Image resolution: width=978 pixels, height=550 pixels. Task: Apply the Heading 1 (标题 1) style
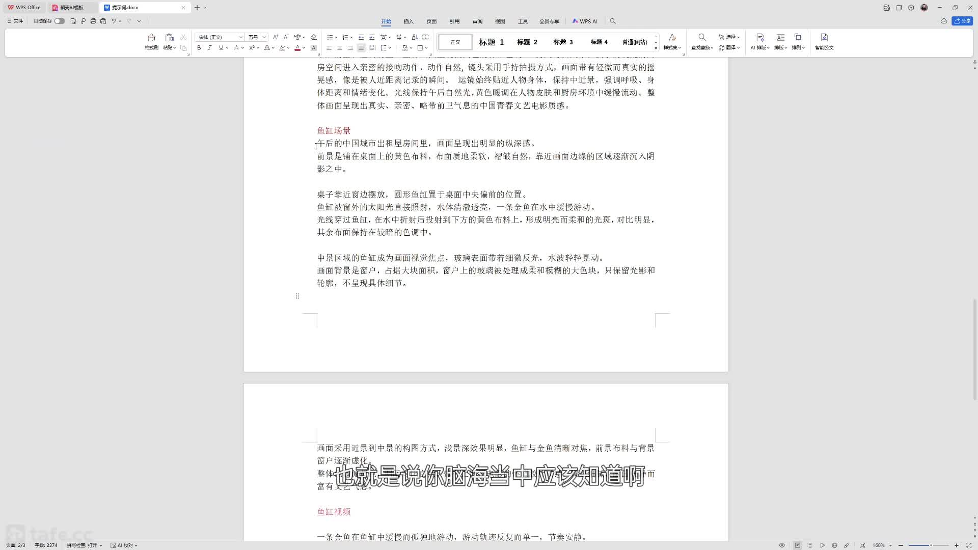tap(491, 42)
